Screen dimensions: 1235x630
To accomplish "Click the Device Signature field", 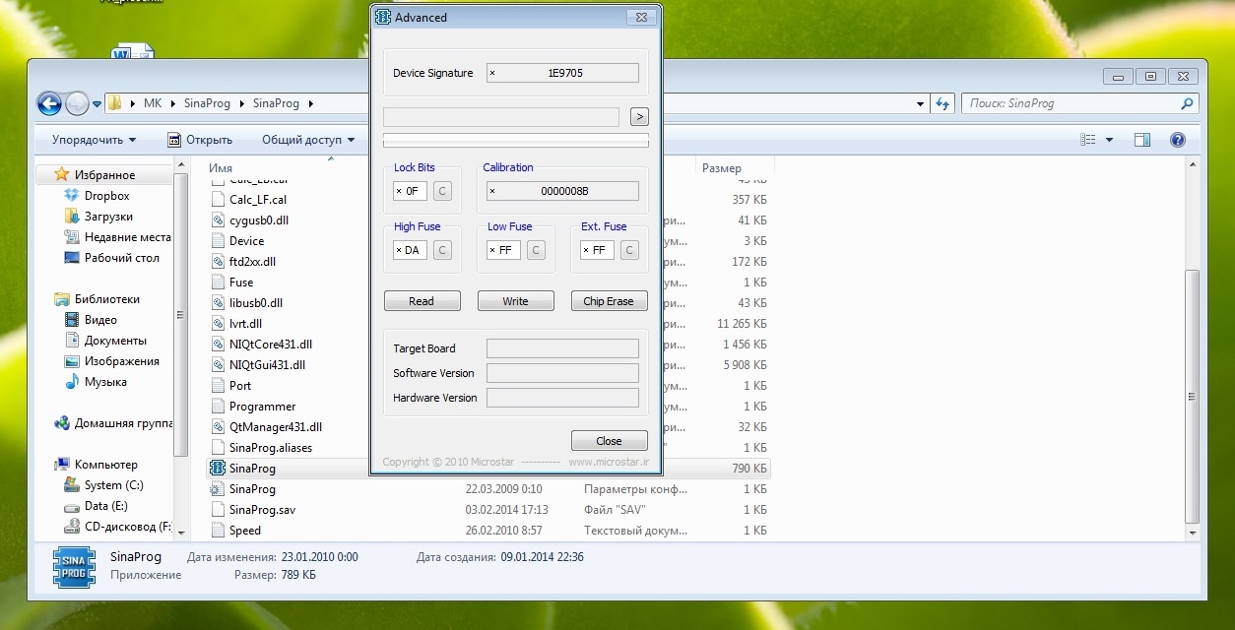I will click(x=563, y=73).
